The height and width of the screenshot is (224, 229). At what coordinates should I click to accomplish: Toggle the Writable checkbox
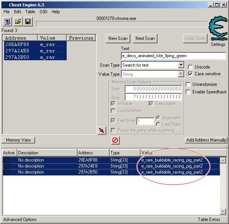(x=113, y=104)
